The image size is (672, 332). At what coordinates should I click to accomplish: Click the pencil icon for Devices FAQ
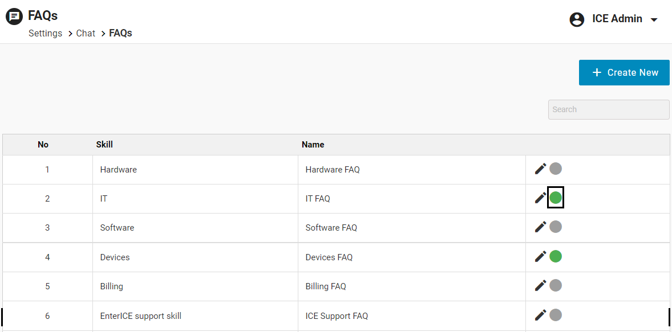(x=540, y=256)
